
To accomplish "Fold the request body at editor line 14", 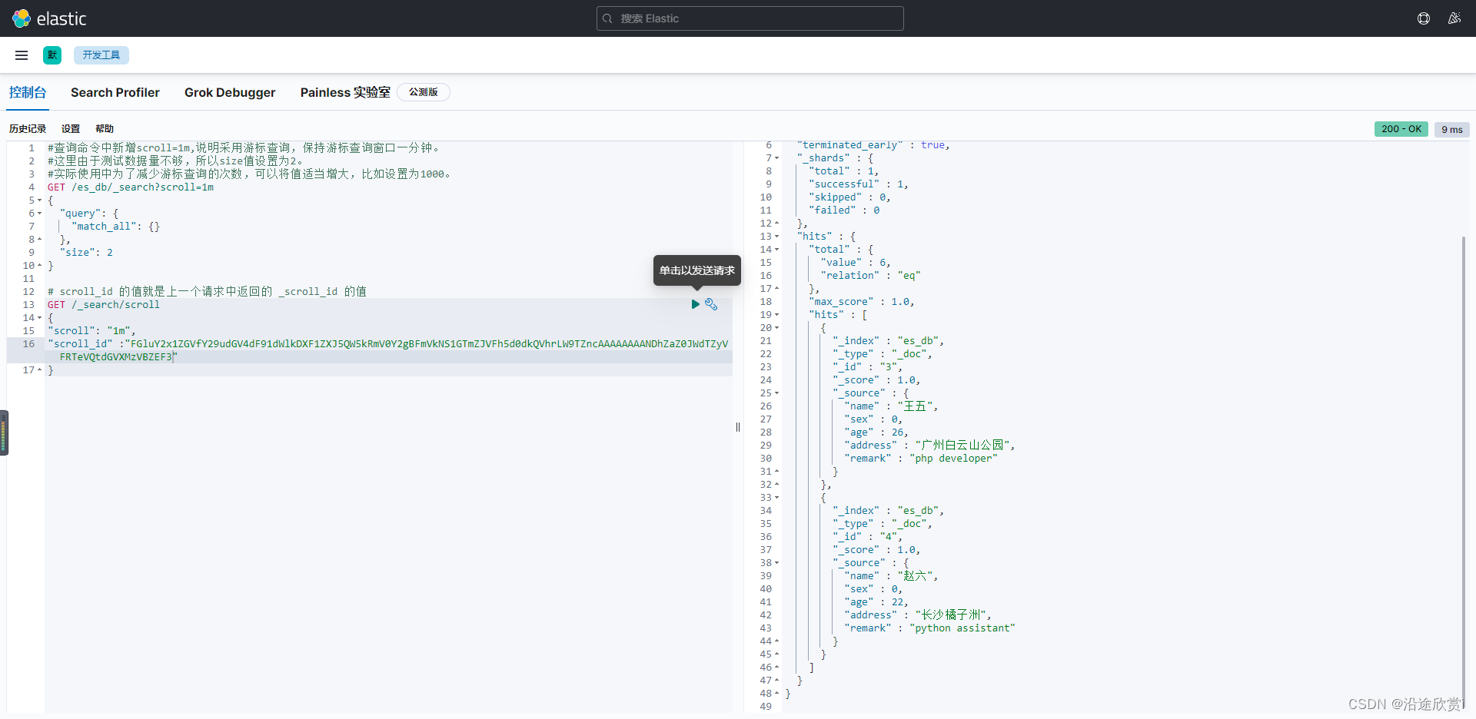I will click(40, 318).
